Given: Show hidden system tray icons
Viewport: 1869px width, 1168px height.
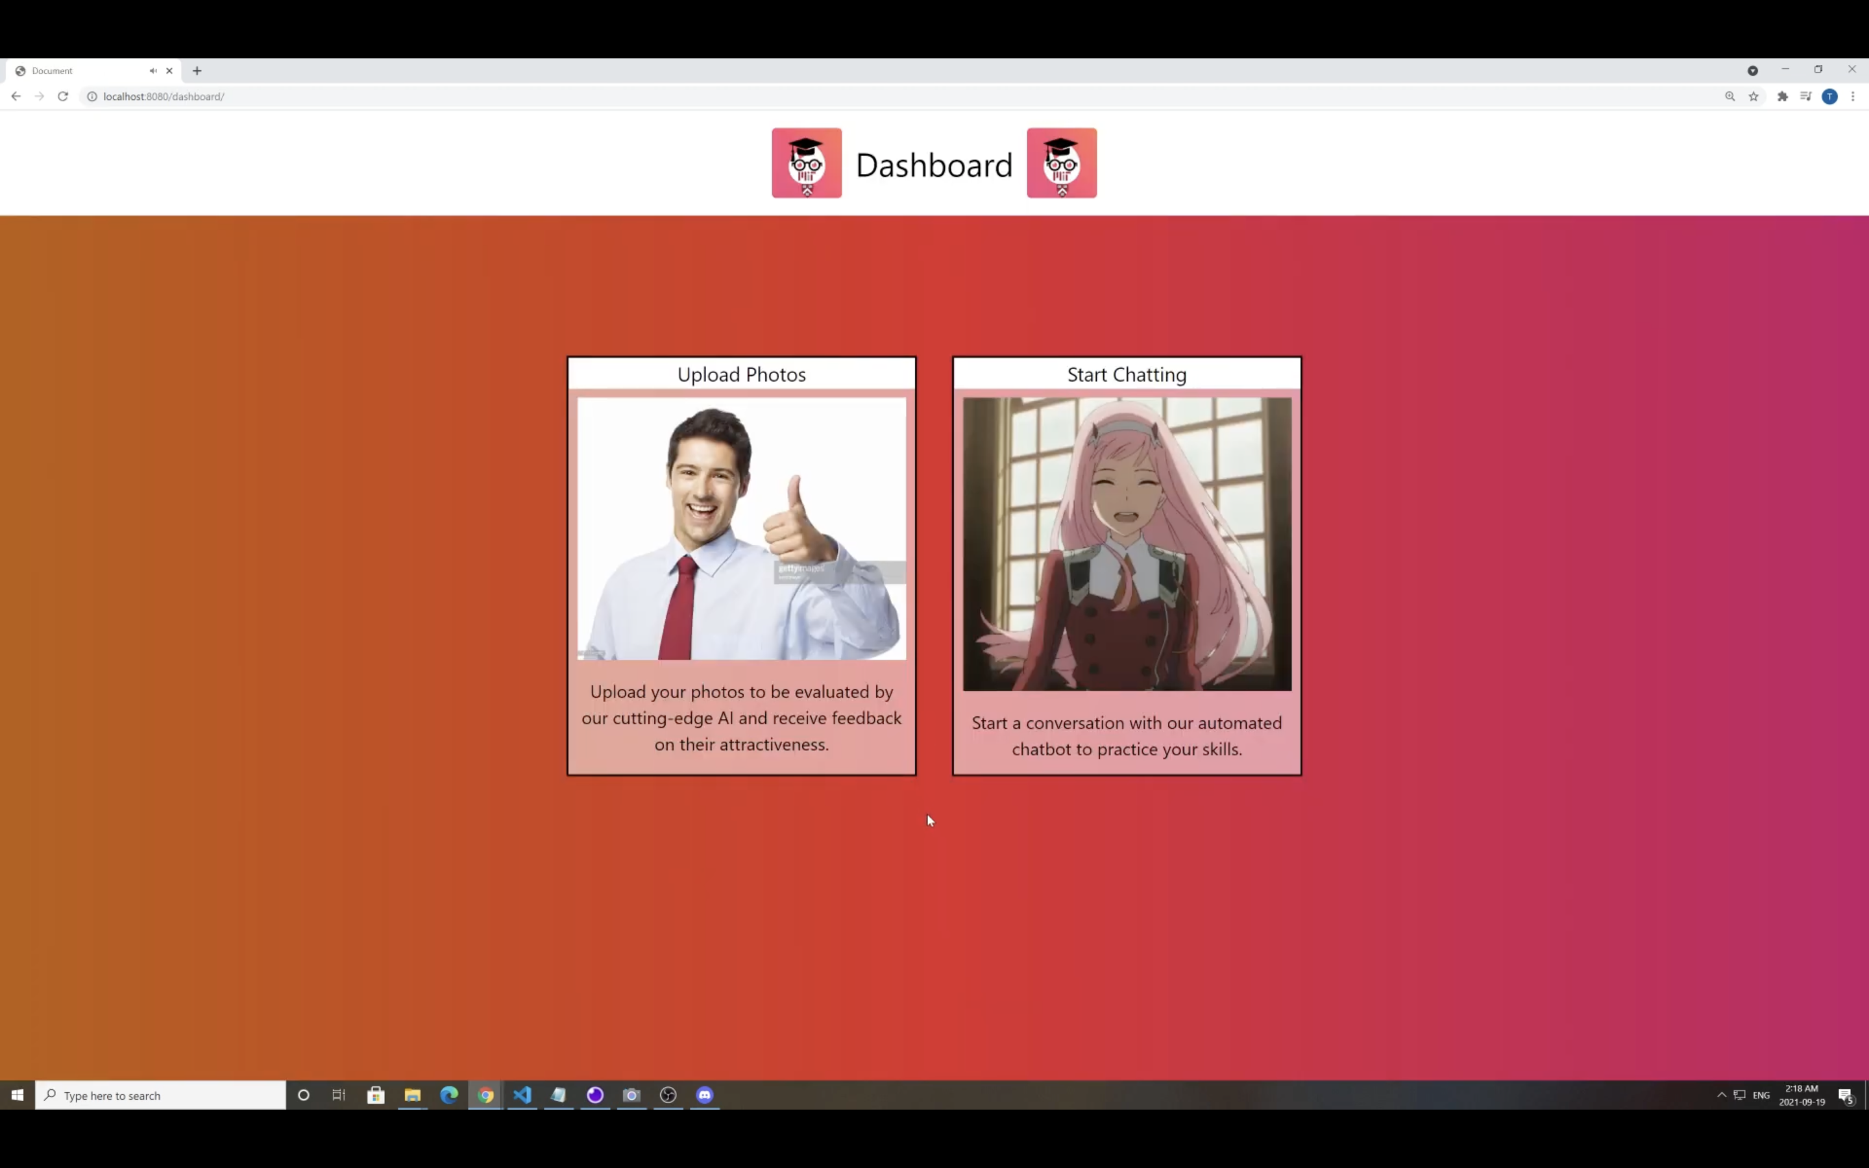Looking at the screenshot, I should tap(1722, 1095).
